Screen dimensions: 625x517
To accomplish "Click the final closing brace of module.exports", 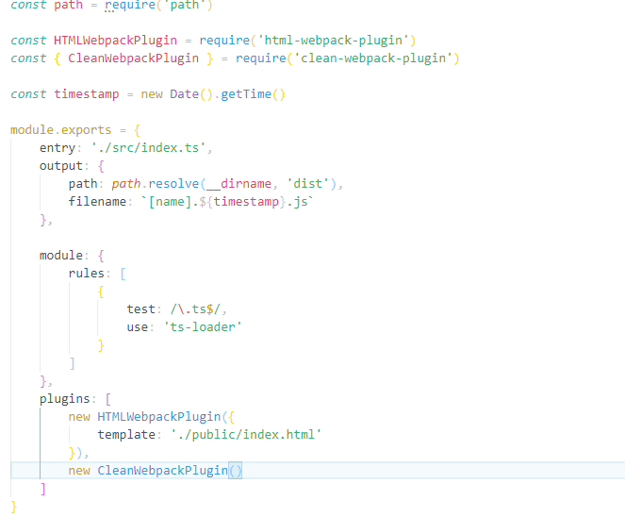I will click(x=13, y=507).
